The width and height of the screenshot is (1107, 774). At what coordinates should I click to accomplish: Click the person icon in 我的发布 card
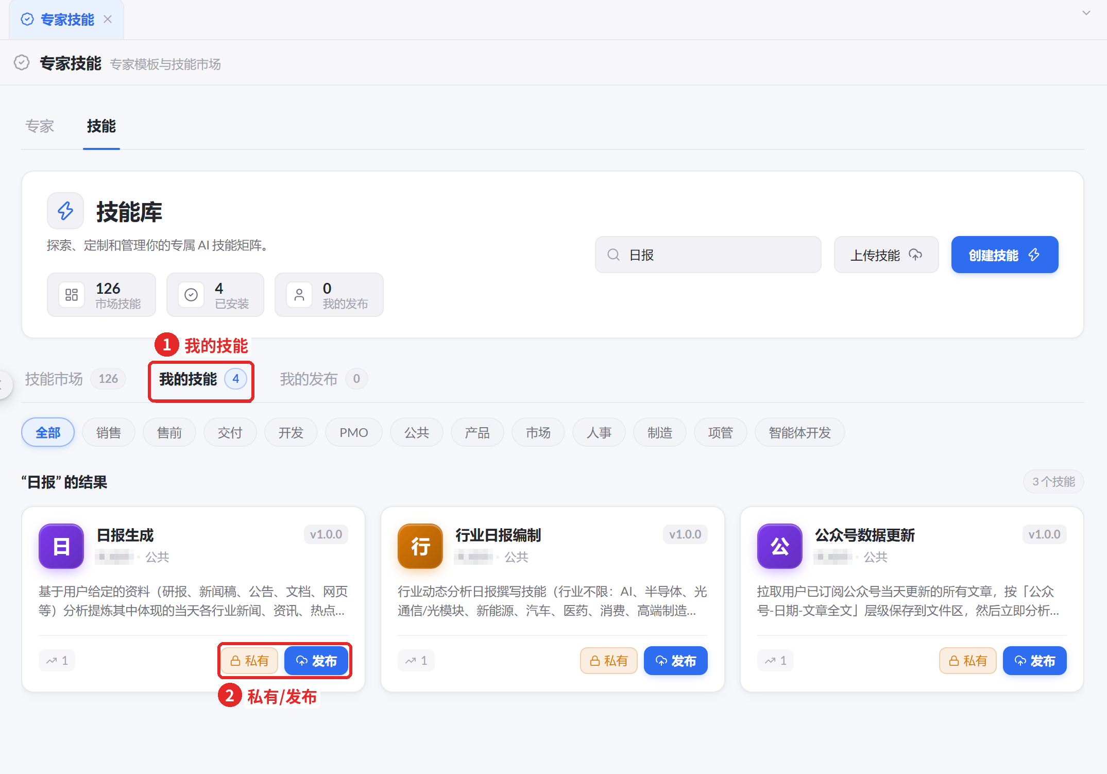(299, 295)
